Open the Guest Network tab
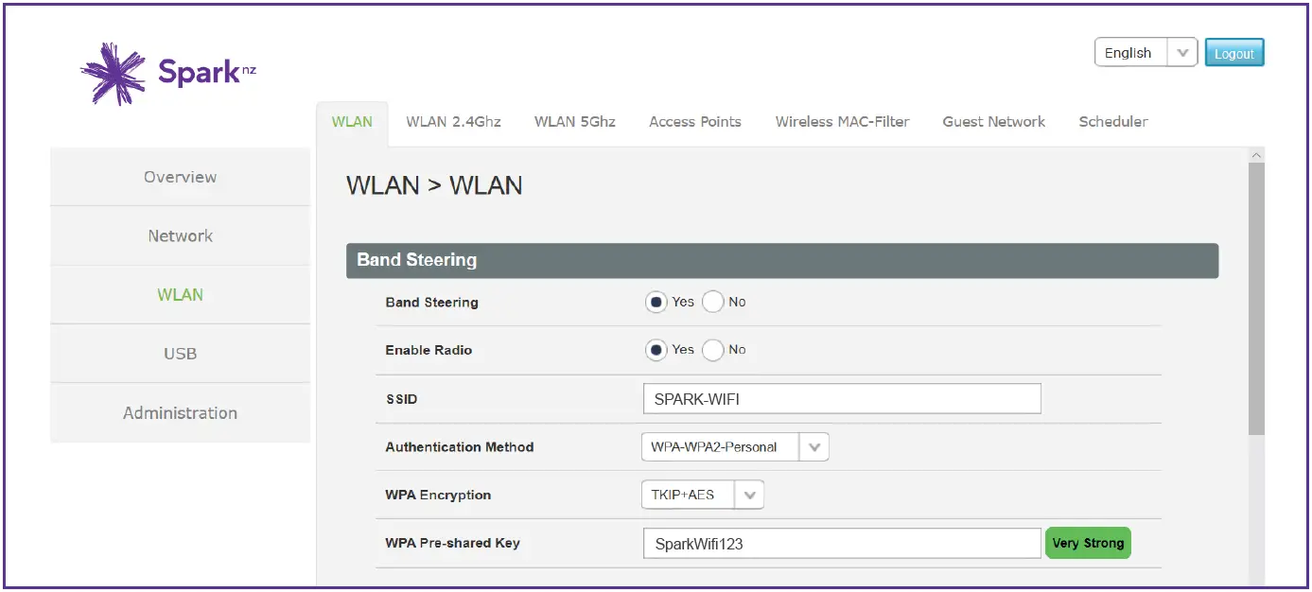This screenshot has width=1312, height=592. (x=993, y=121)
